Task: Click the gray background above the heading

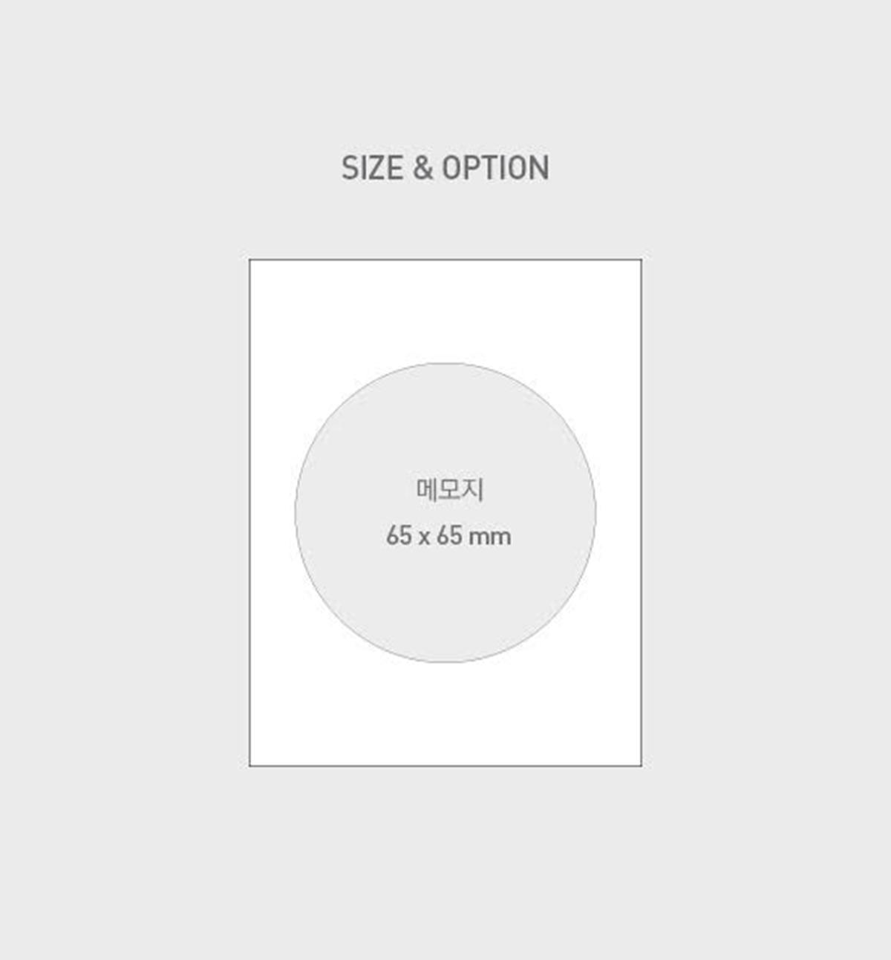Action: tap(446, 74)
